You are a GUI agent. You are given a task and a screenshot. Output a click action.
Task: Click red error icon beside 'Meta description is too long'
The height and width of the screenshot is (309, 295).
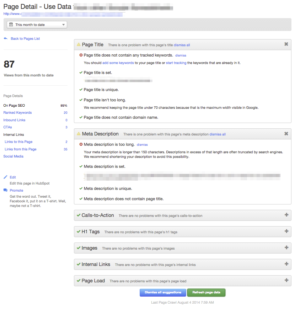pos(81,144)
